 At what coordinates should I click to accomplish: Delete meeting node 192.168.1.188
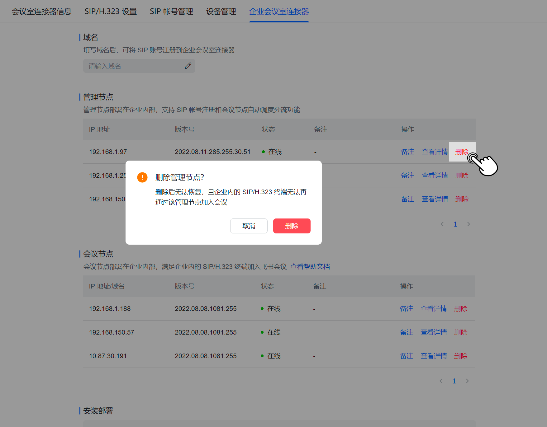(x=461, y=309)
